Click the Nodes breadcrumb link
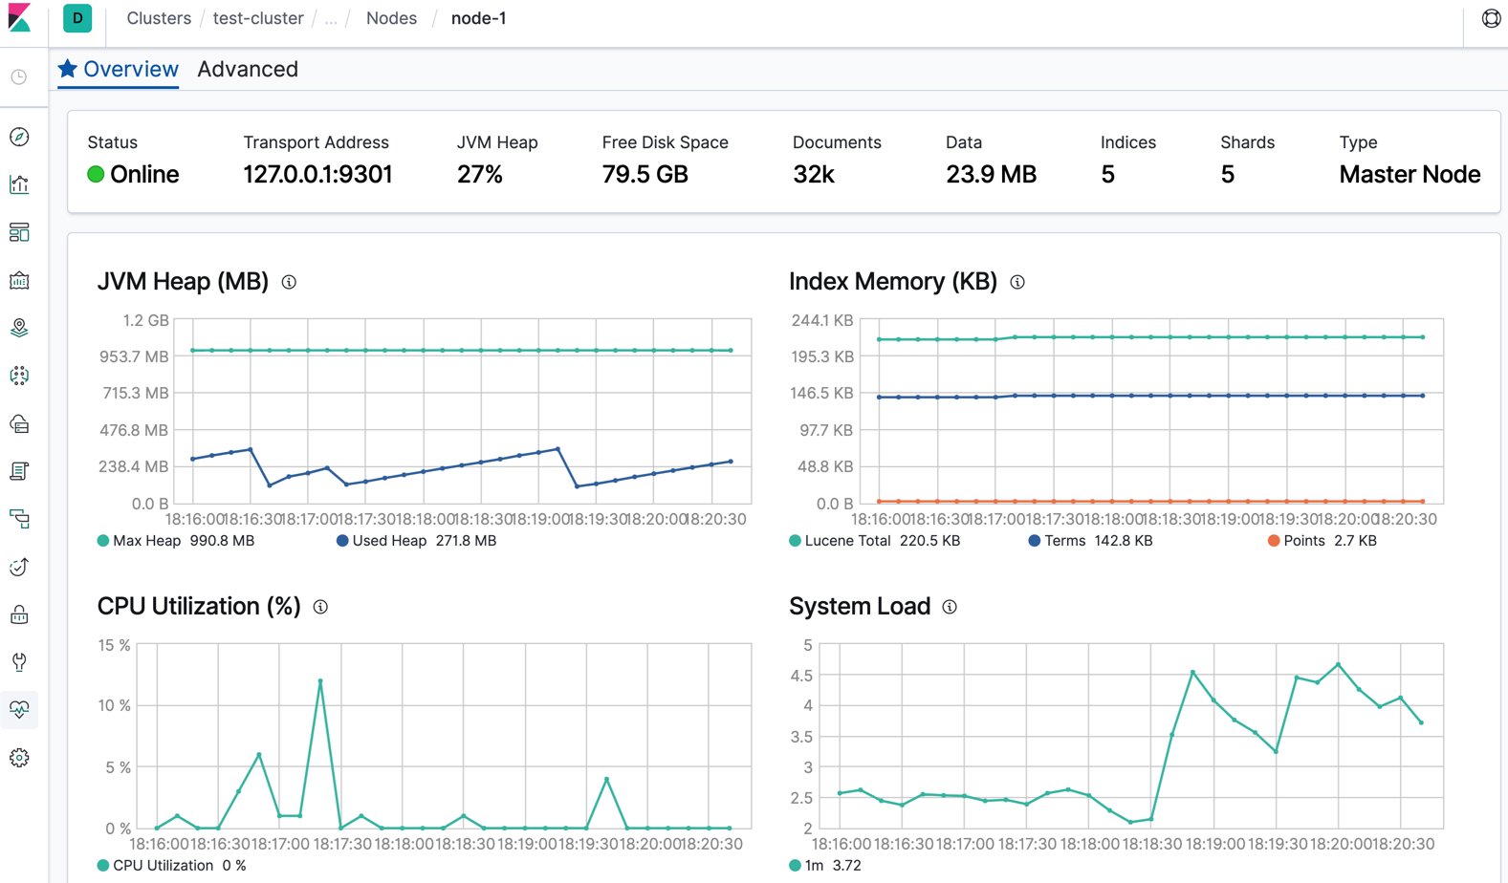This screenshot has width=1508, height=883. coord(391,18)
